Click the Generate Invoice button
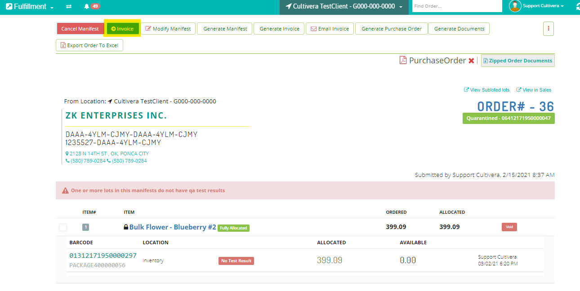This screenshot has width=580, height=291. [x=279, y=29]
